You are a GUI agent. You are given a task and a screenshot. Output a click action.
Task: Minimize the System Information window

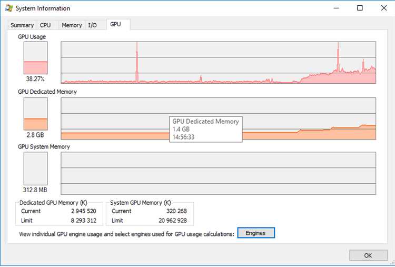[x=335, y=8]
